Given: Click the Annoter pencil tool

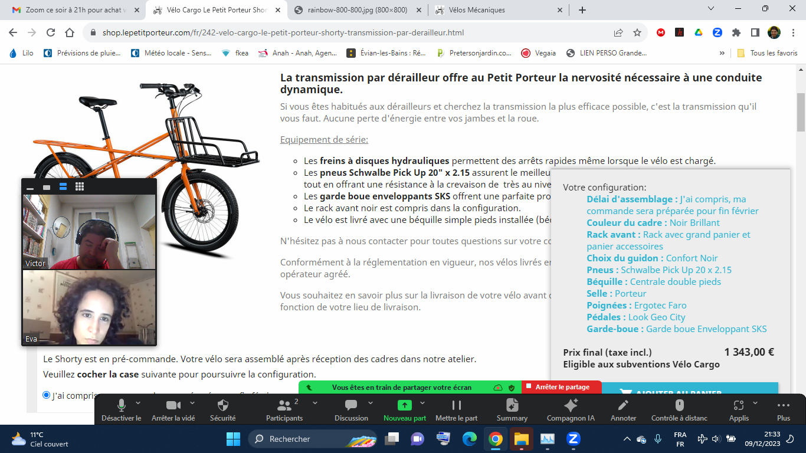Looking at the screenshot, I should coord(623,406).
